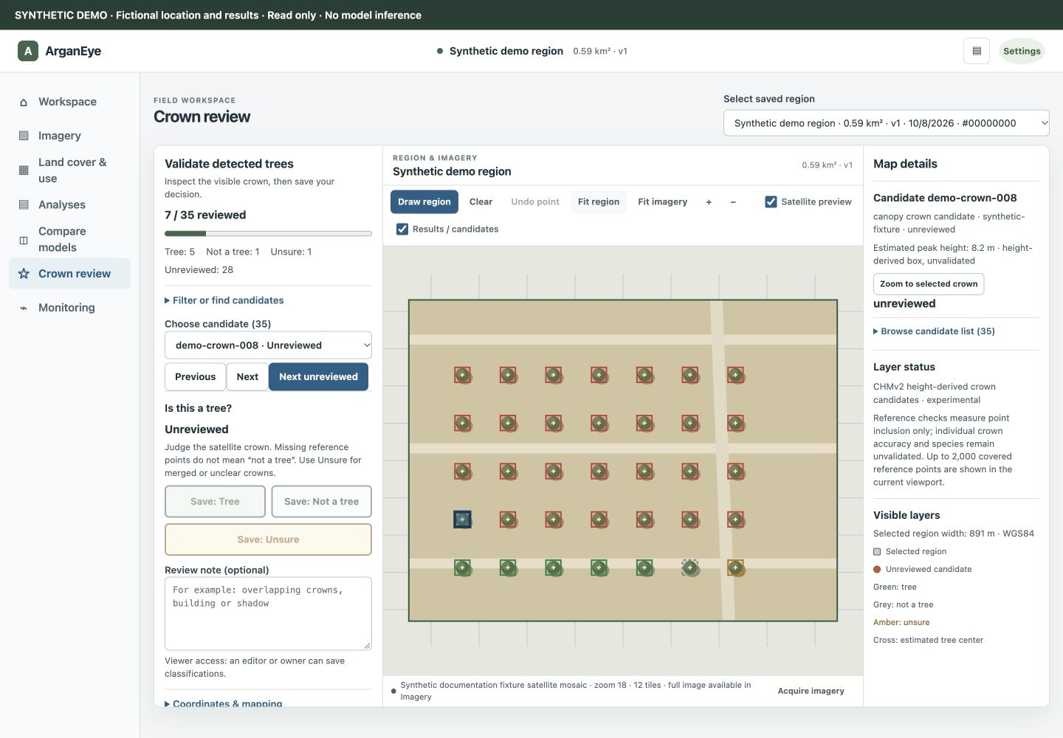Select the grey dashed not-a-tree marker

click(x=690, y=568)
